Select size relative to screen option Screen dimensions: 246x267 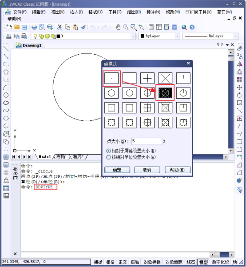click(x=131, y=151)
